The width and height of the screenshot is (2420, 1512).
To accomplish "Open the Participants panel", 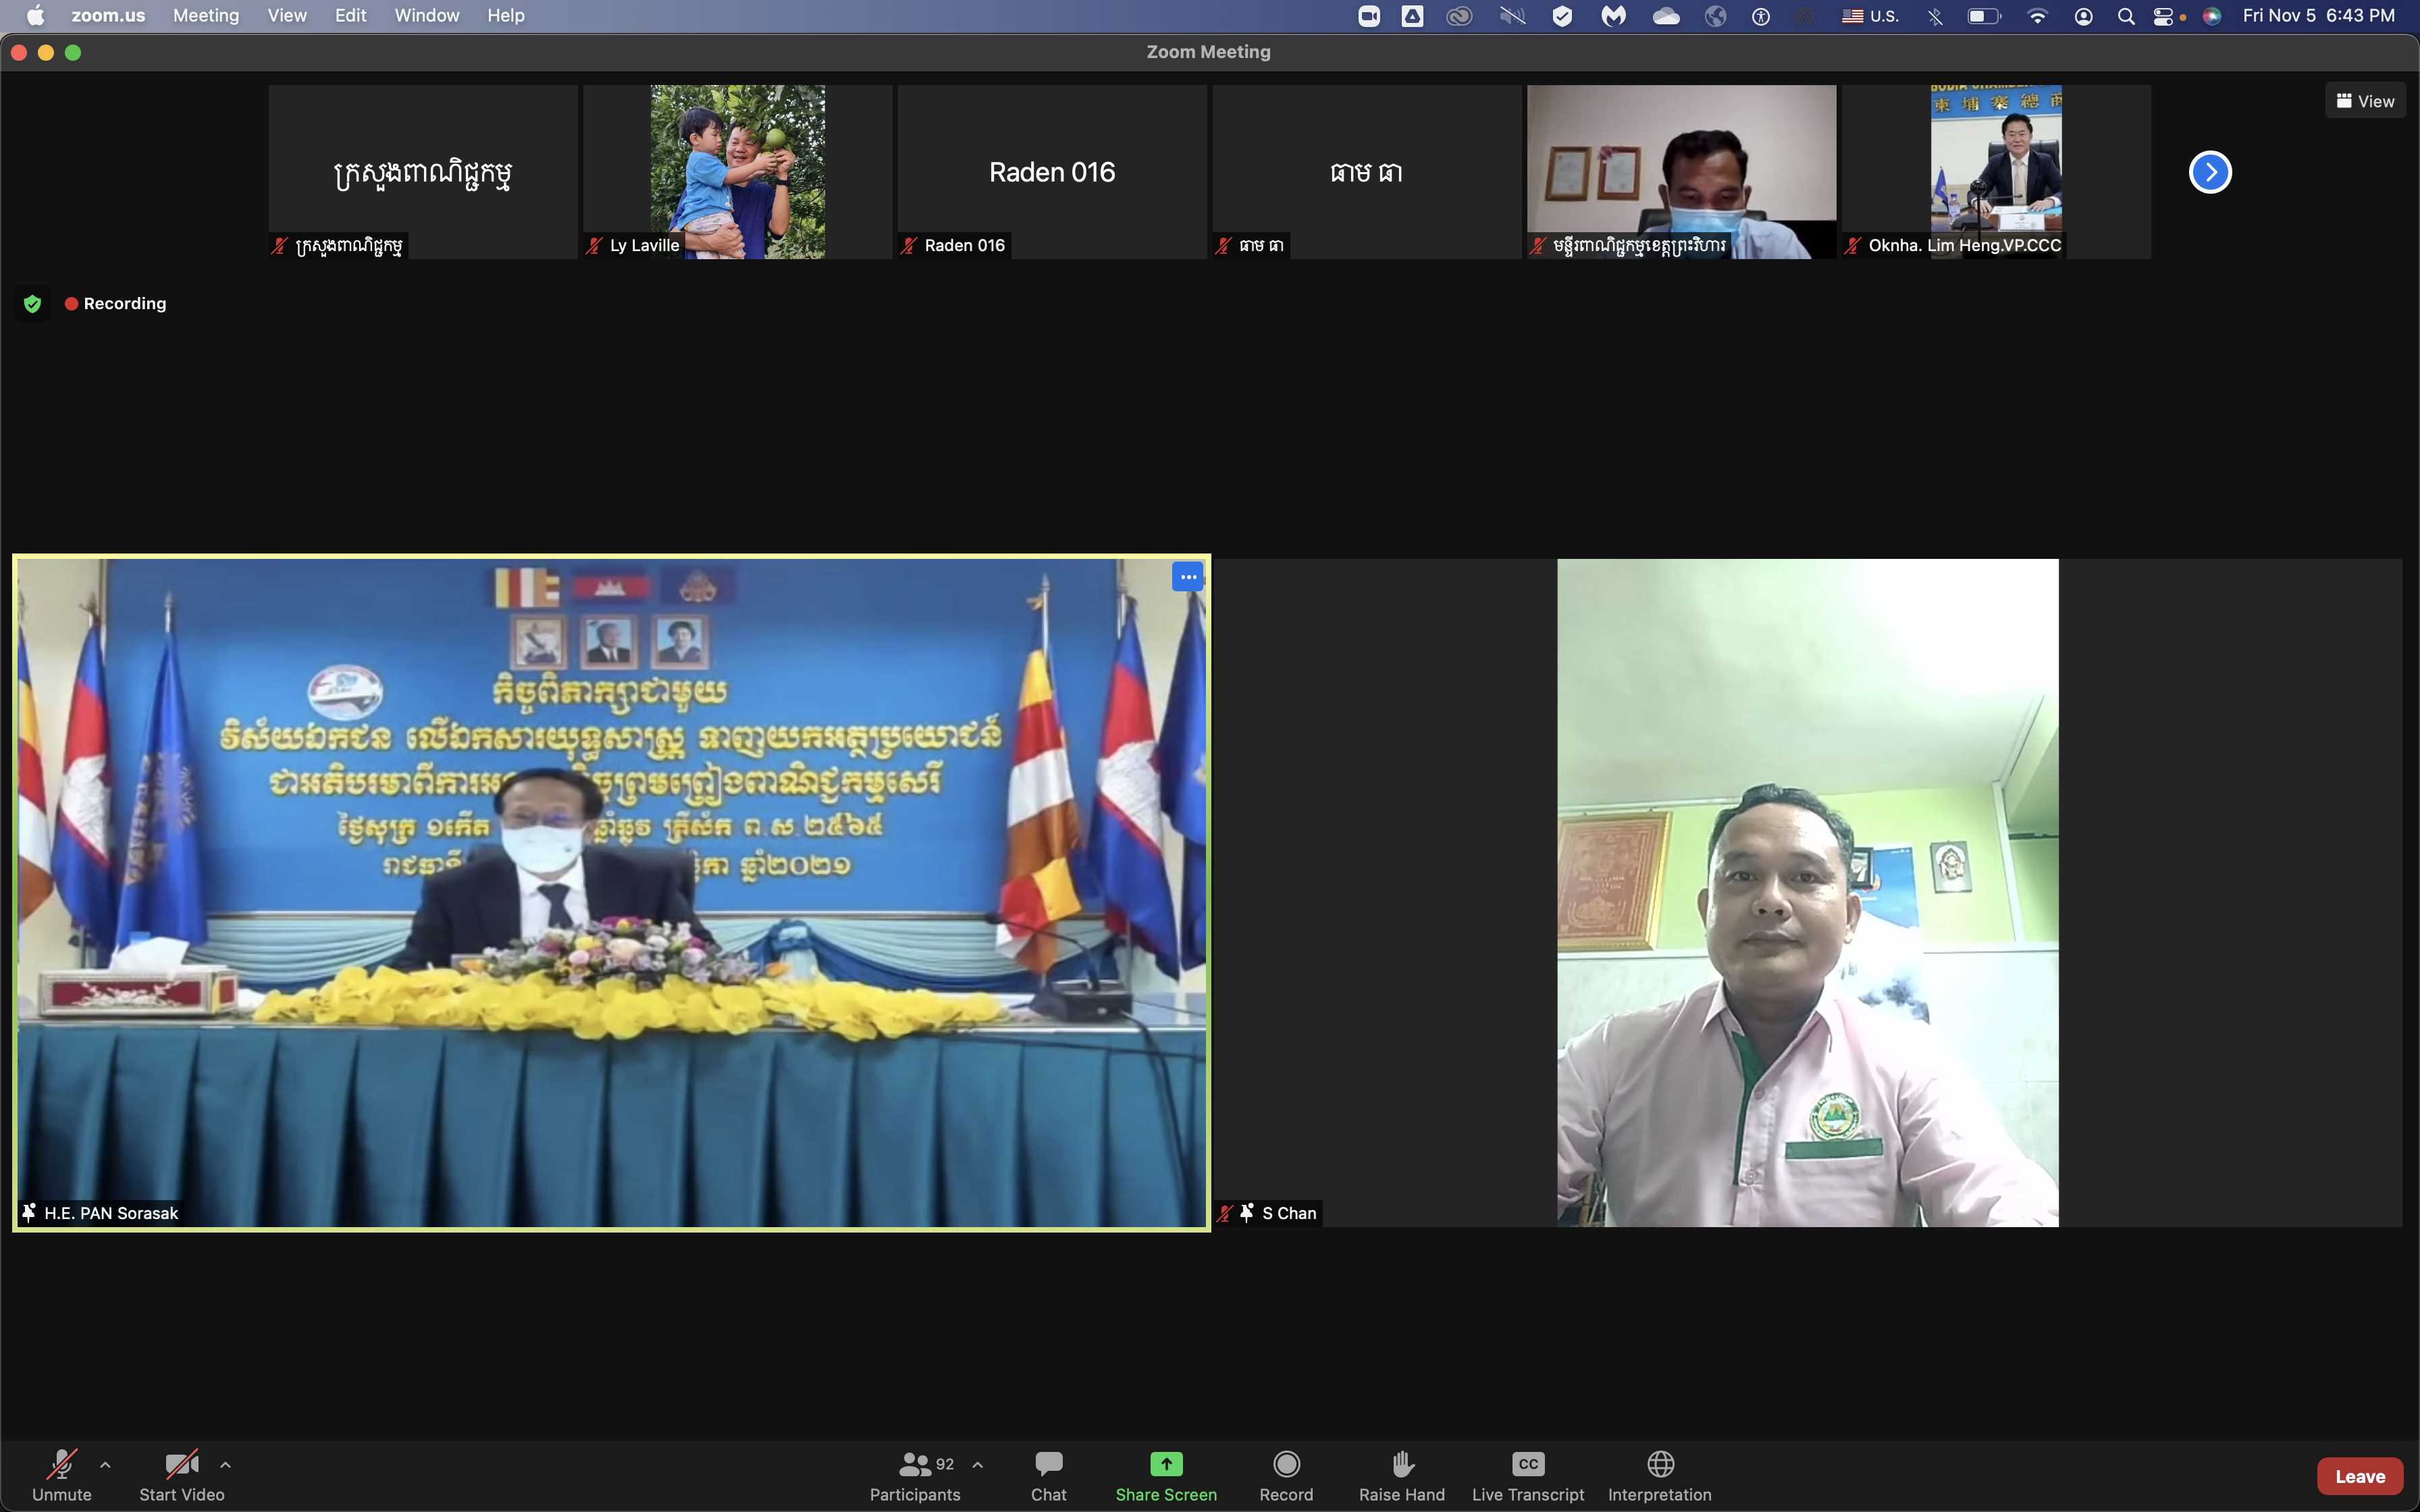I will pyautogui.click(x=915, y=1475).
